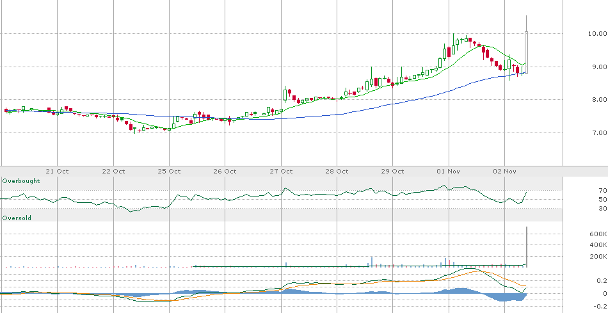Select the 400K volume axis label
This screenshot has width=608, height=313.
[x=598, y=245]
